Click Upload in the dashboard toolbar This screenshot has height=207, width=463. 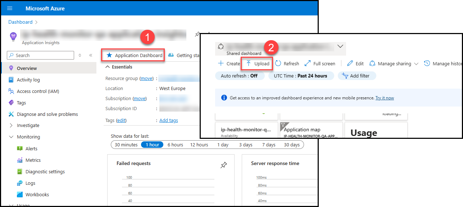tap(258, 63)
